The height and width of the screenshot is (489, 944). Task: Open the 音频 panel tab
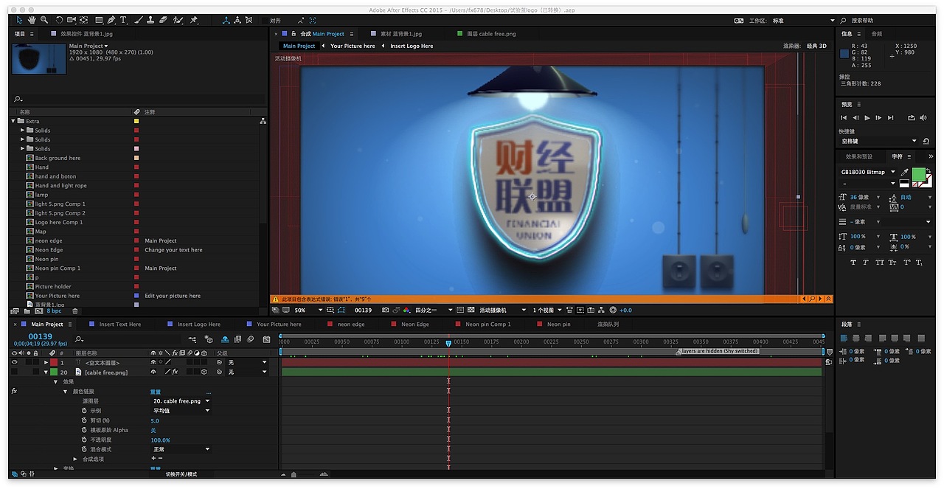click(877, 34)
